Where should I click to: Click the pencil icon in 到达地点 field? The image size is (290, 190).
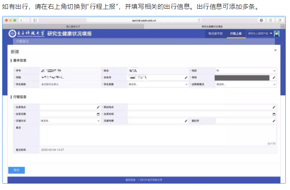tap(274, 107)
